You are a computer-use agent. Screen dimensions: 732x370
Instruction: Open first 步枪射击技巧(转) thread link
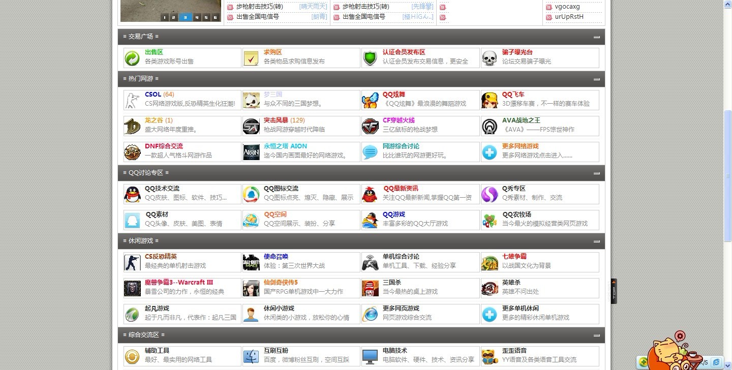(260, 7)
